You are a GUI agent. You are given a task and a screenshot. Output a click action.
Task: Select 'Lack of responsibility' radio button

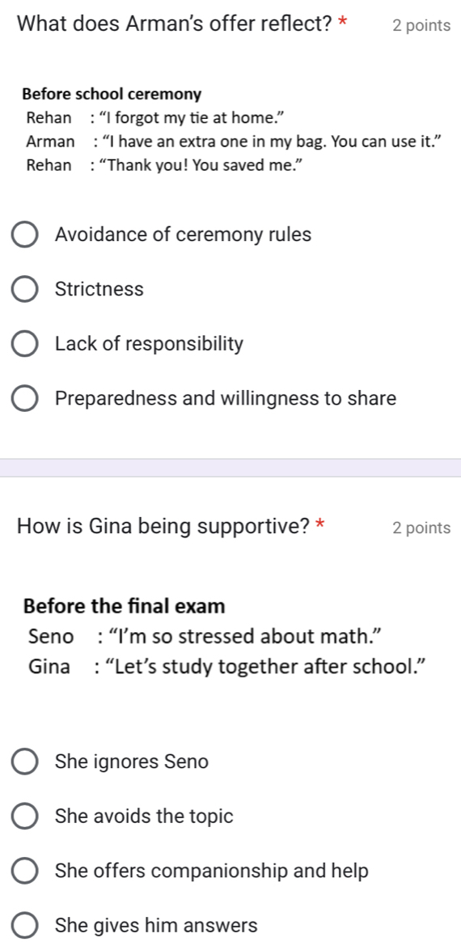[24, 344]
